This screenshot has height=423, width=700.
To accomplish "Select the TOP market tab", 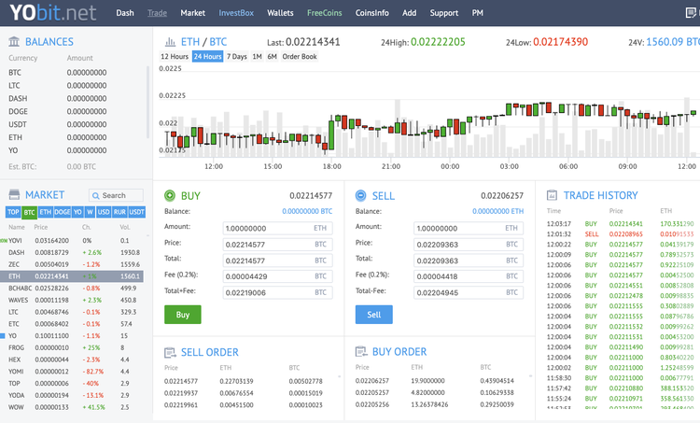I will (x=13, y=212).
